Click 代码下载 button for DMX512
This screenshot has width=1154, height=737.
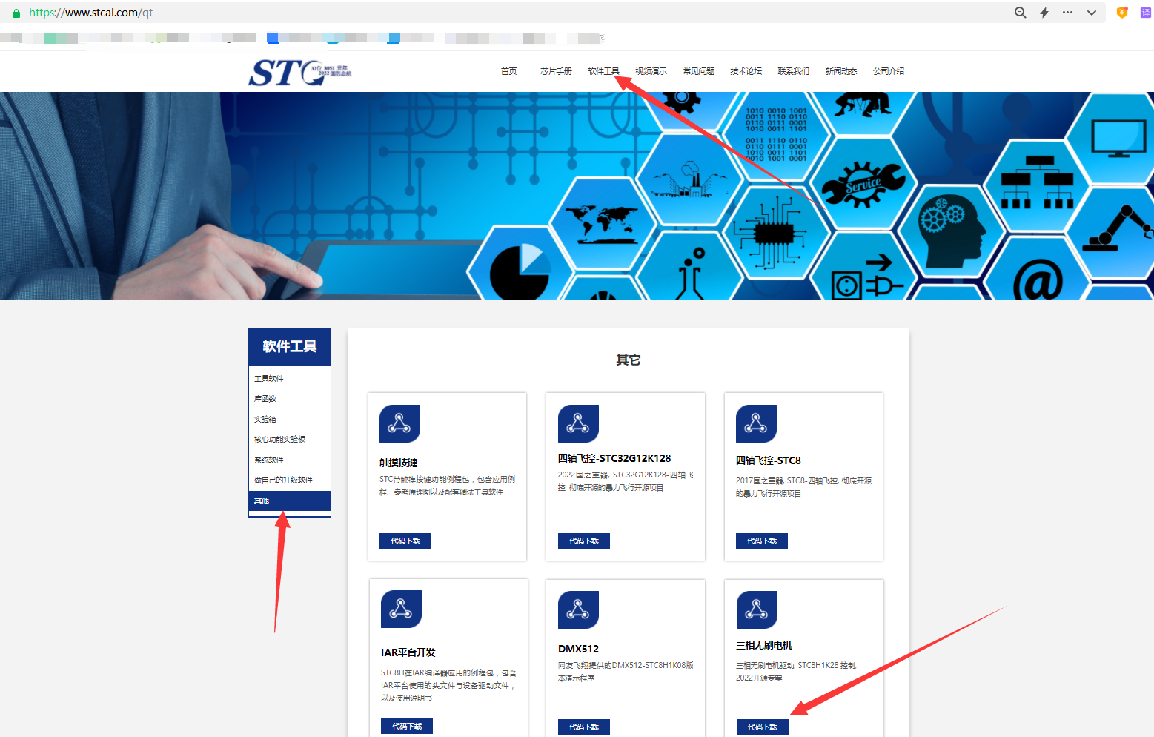584,727
